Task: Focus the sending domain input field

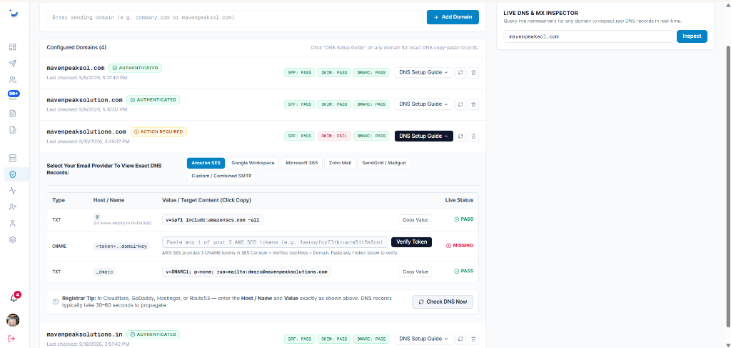Action: pyautogui.click(x=234, y=17)
